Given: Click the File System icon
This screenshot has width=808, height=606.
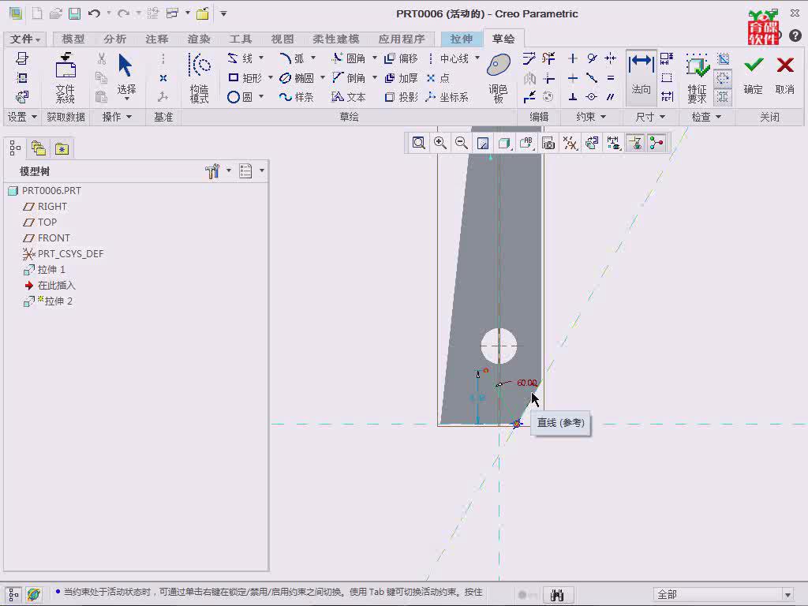Looking at the screenshot, I should pos(65,77).
